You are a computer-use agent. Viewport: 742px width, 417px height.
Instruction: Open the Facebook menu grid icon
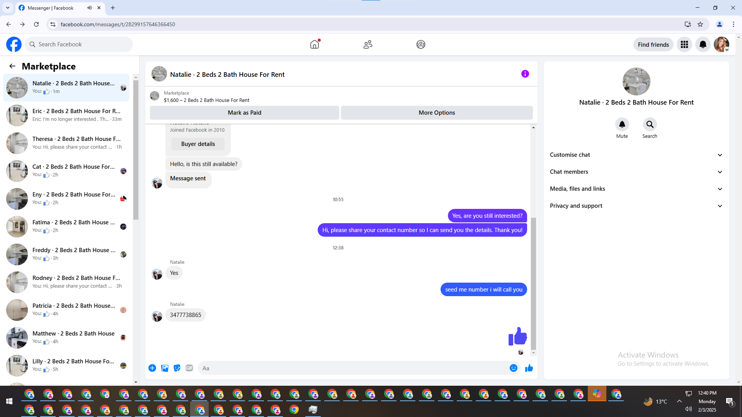tap(684, 44)
